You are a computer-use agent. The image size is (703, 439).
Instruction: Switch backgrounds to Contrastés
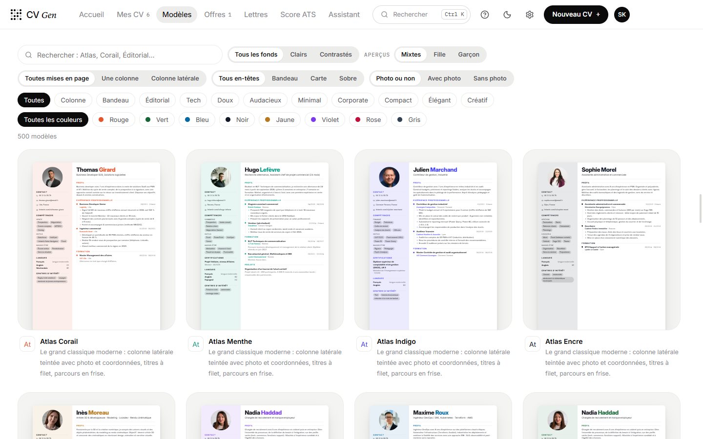[336, 55]
